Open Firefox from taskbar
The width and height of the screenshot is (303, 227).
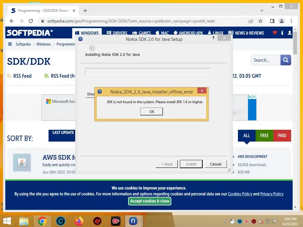(79, 221)
